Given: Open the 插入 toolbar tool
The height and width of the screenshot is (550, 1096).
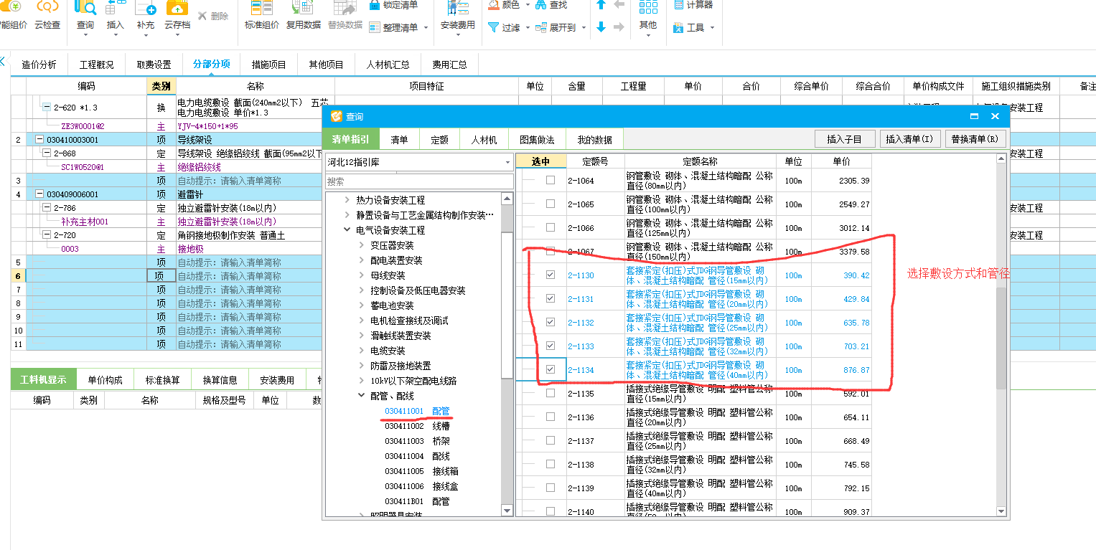Looking at the screenshot, I should point(115,16).
